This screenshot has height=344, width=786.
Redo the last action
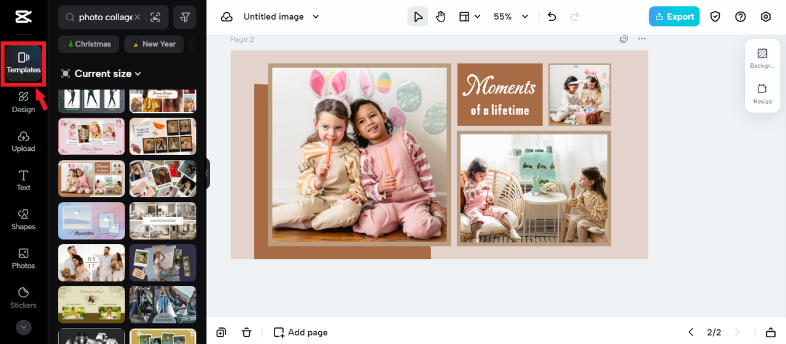coord(575,17)
